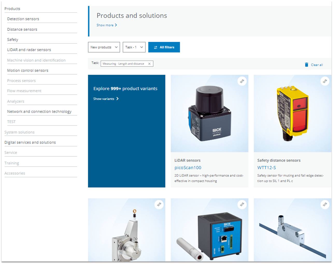Click Explore 999+ product variants tile

coord(126,131)
